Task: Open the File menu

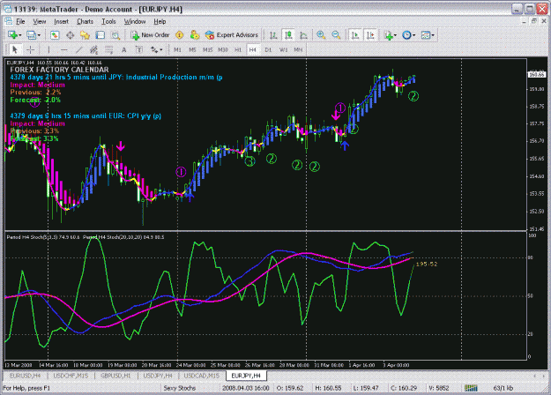Action: coord(20,22)
